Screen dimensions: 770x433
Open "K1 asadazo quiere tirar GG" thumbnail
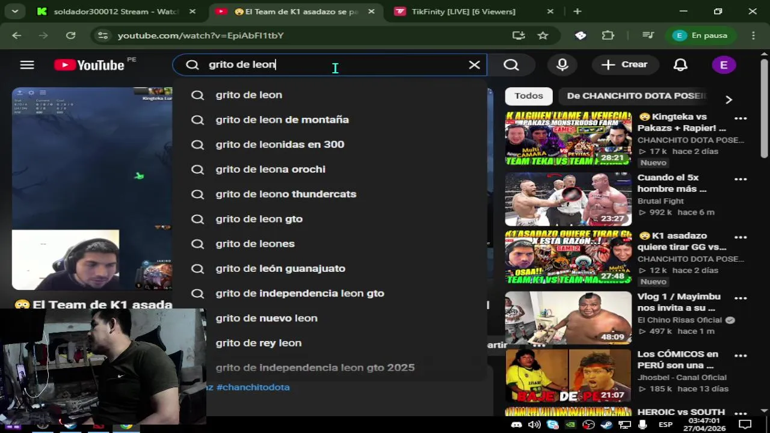pos(568,258)
